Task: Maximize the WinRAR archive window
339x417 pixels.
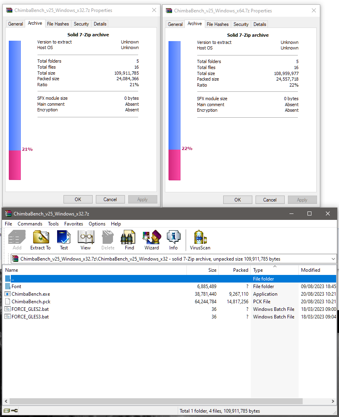Action: coord(309,213)
